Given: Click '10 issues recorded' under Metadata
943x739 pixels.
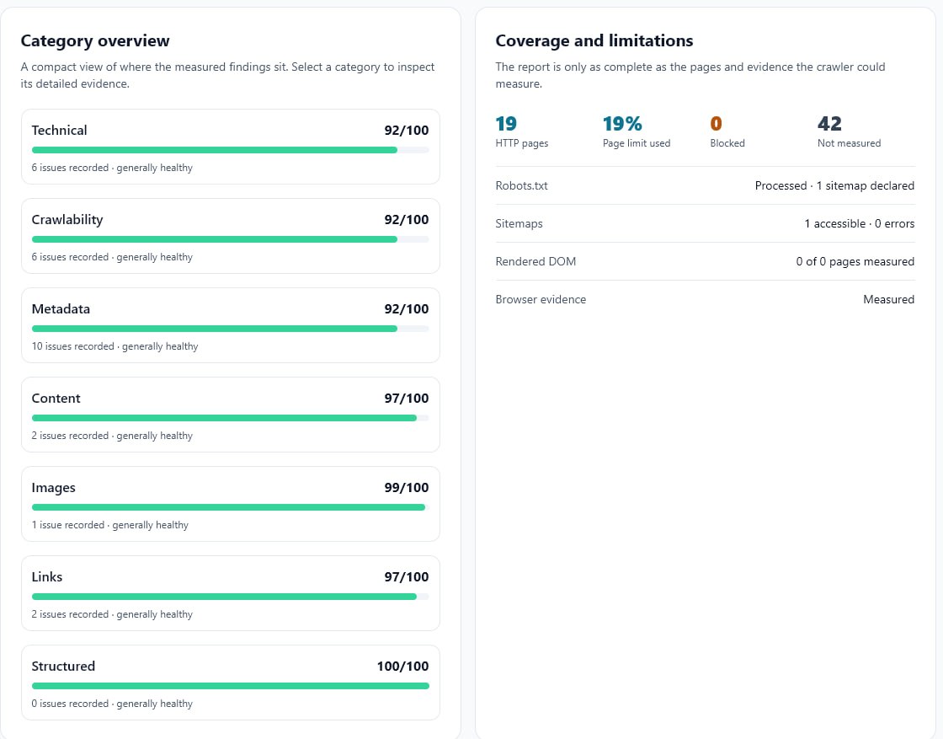Looking at the screenshot, I should pos(72,346).
